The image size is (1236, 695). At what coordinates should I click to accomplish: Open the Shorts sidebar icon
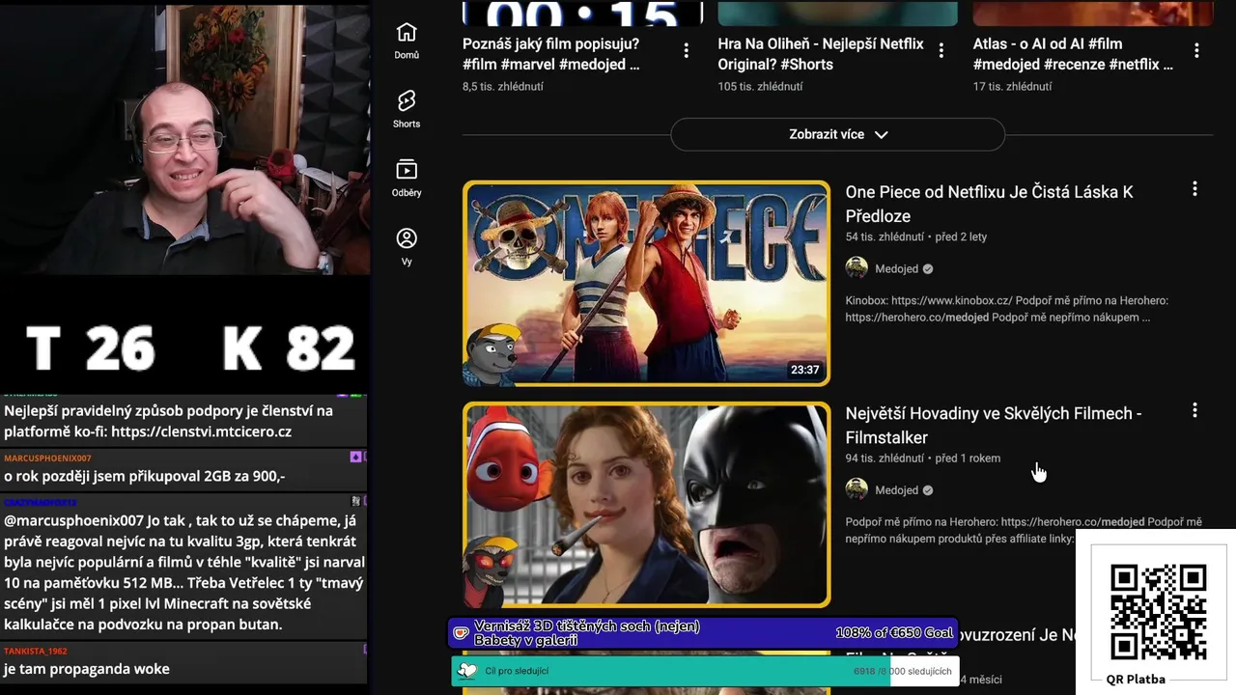[x=407, y=109]
